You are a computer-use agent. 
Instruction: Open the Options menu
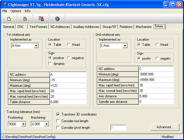click(16, 11)
